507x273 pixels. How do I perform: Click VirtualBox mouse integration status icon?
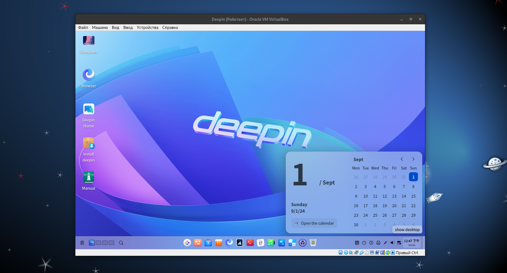point(388,253)
